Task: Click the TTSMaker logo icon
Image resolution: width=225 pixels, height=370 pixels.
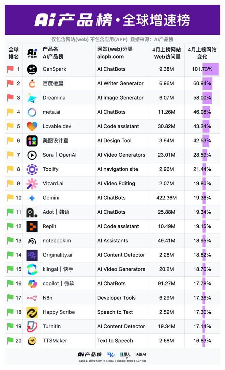Action: (x=32, y=341)
